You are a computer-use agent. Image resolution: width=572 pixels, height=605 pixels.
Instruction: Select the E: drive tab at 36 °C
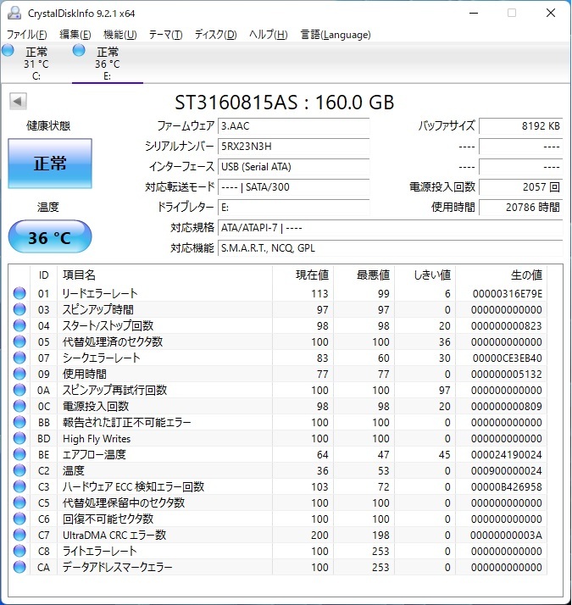[107, 64]
